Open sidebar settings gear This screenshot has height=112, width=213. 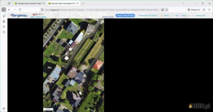4,109
